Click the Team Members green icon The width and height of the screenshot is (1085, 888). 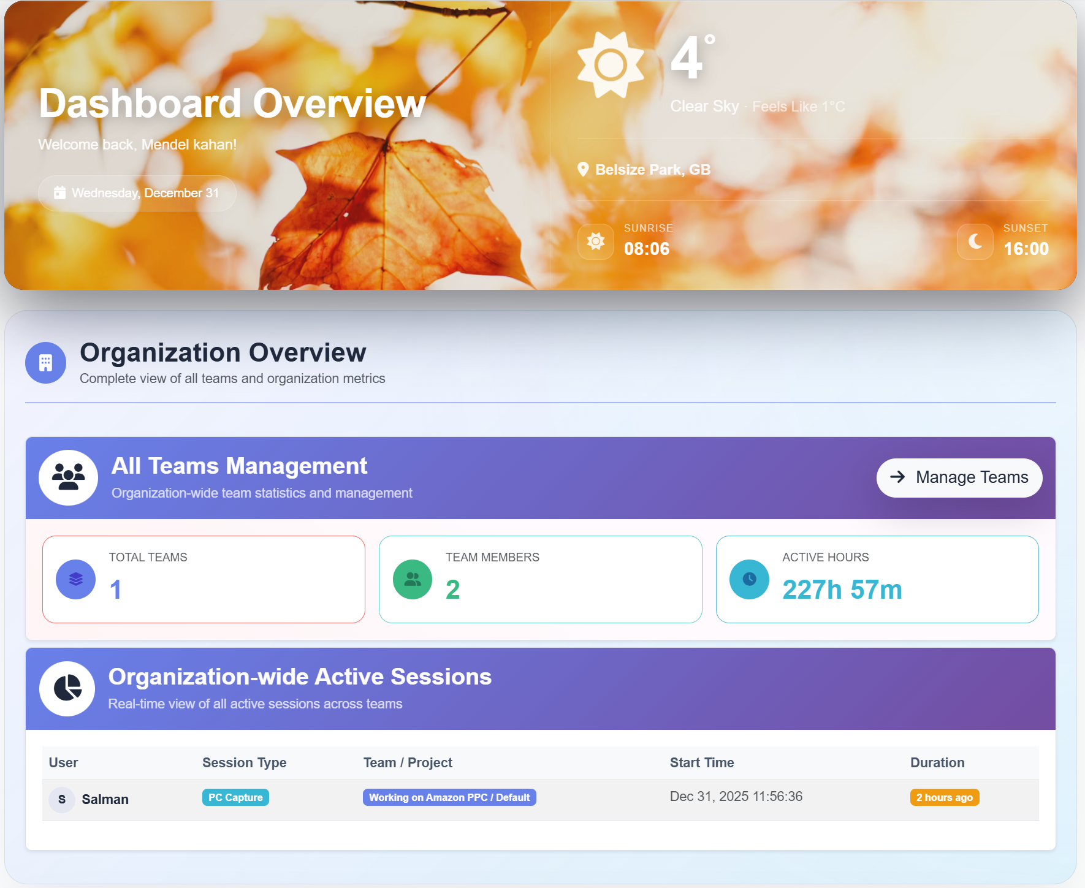pos(412,579)
